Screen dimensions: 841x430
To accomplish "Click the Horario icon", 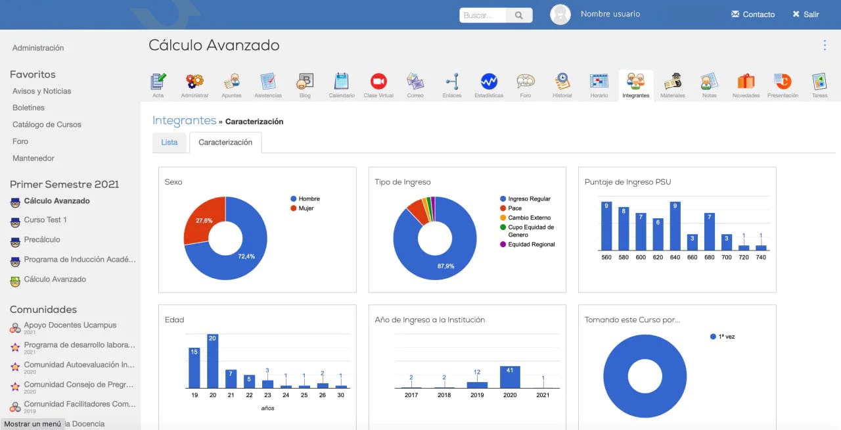I will point(599,84).
